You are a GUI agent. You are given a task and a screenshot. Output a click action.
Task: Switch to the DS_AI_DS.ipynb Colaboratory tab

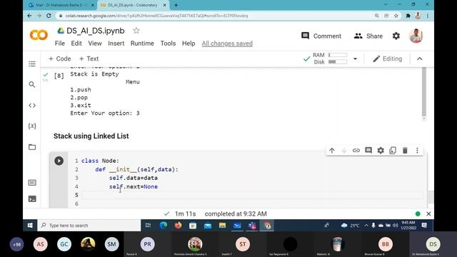[x=133, y=5]
